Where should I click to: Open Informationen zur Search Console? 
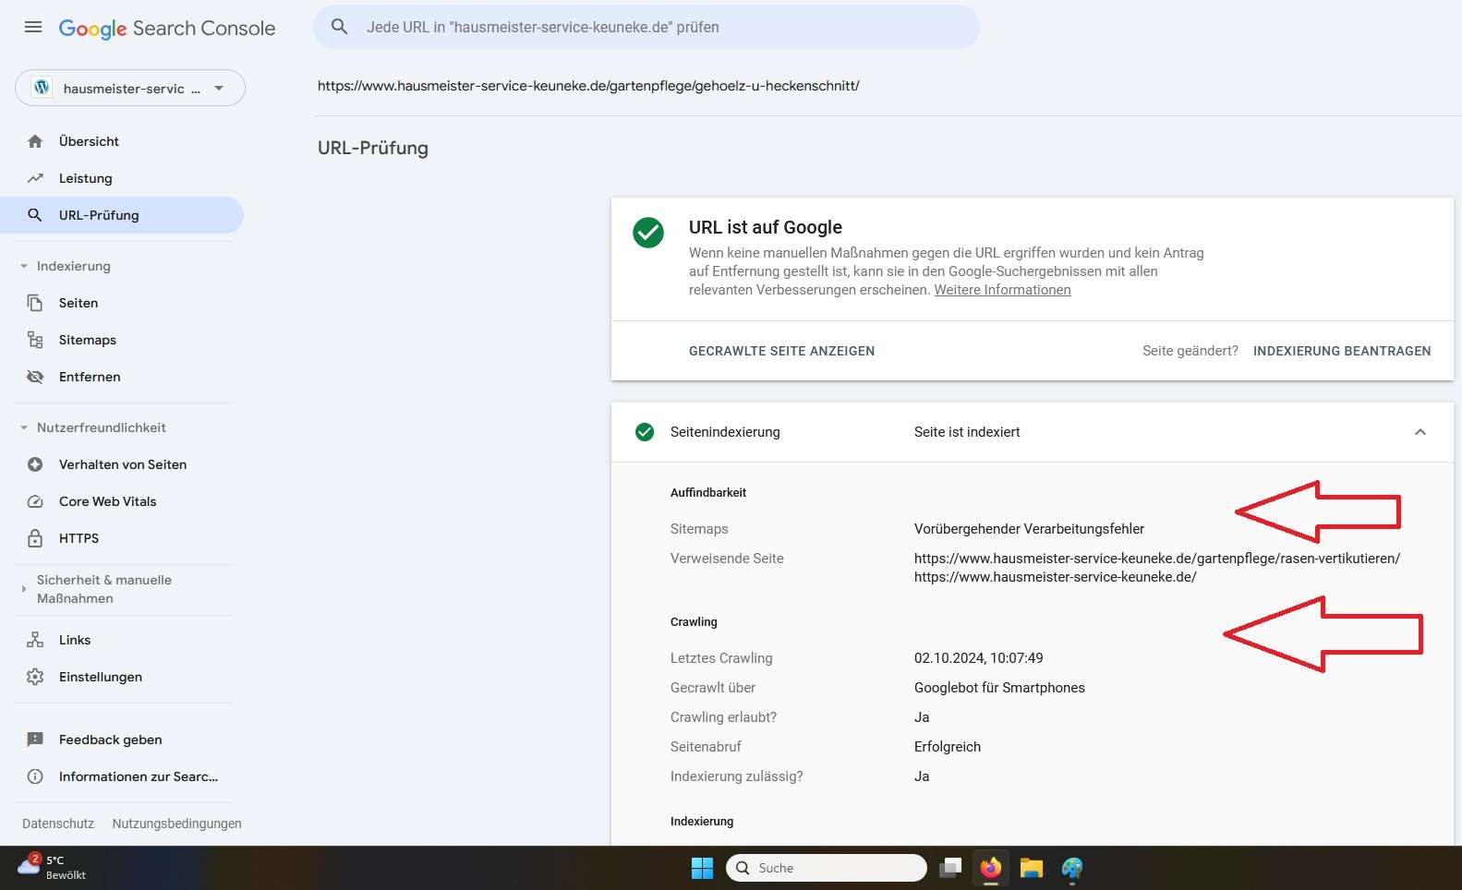tap(139, 776)
